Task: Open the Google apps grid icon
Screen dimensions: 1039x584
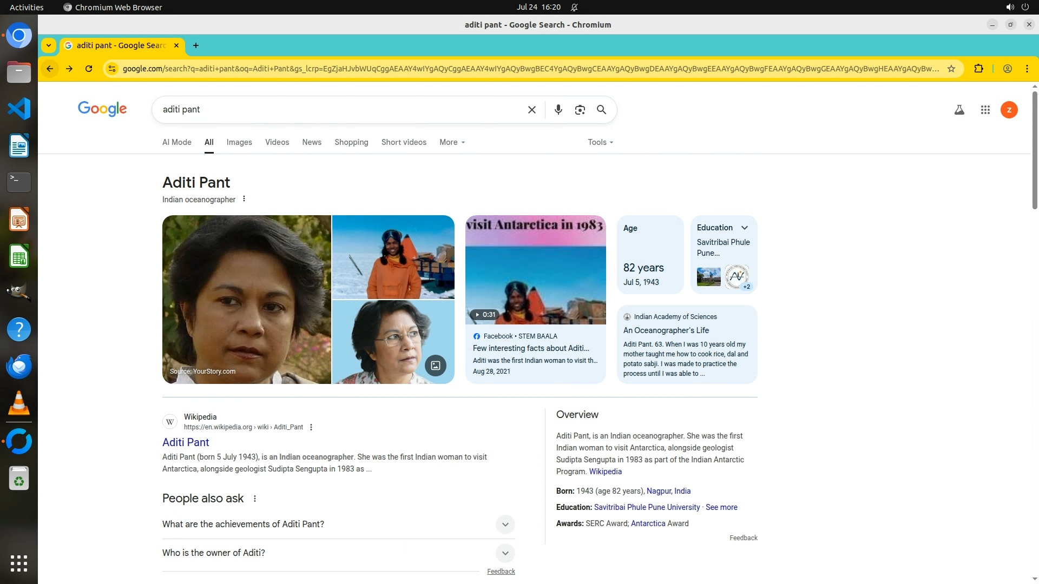Action: [985, 110]
